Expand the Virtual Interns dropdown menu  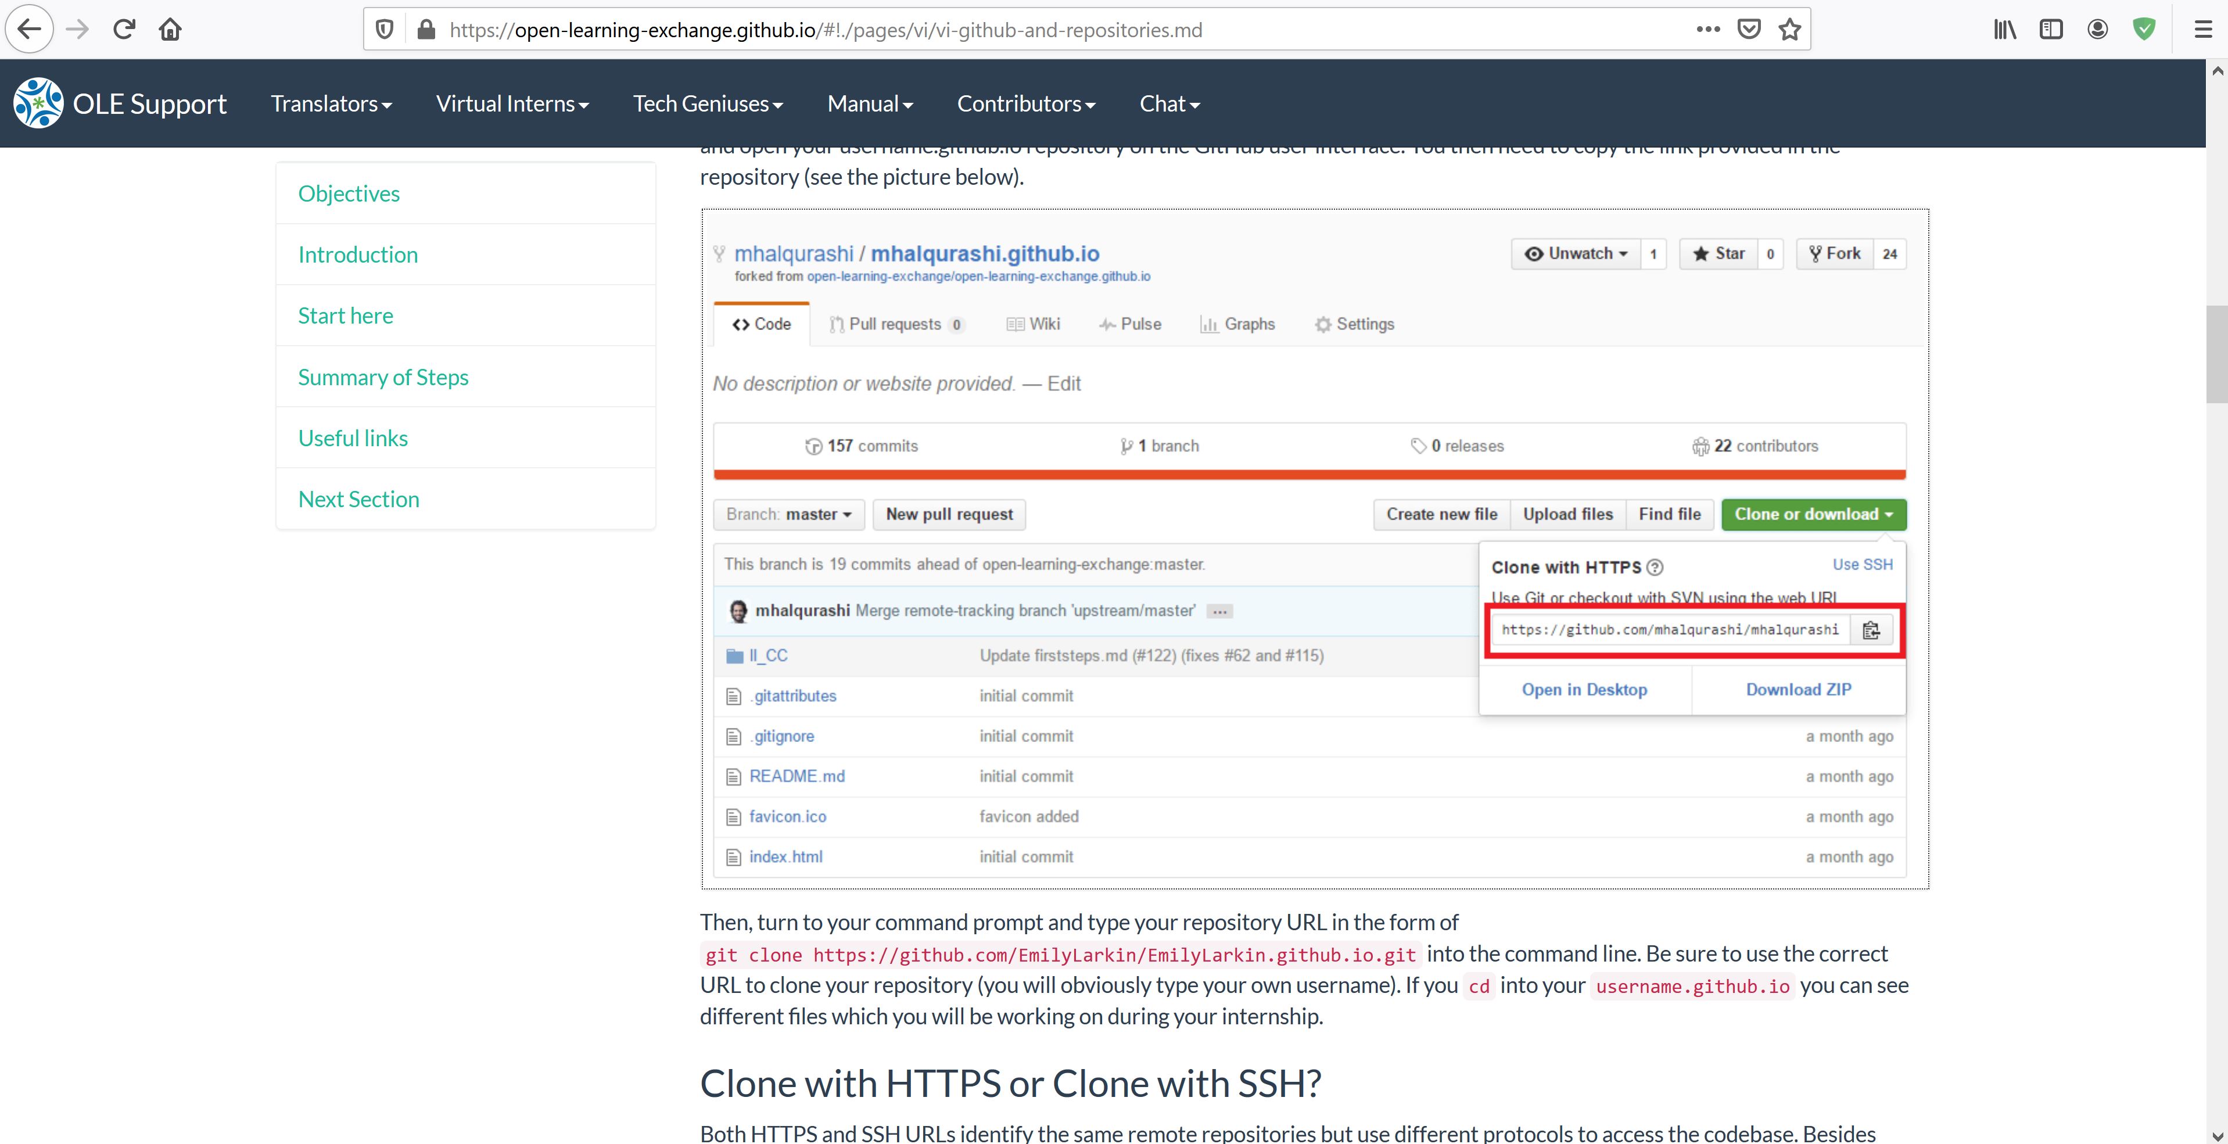[x=512, y=104]
